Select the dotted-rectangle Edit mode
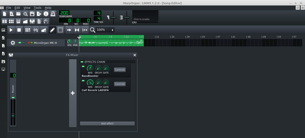Viewport: 305px width, 138px height. 60,30
